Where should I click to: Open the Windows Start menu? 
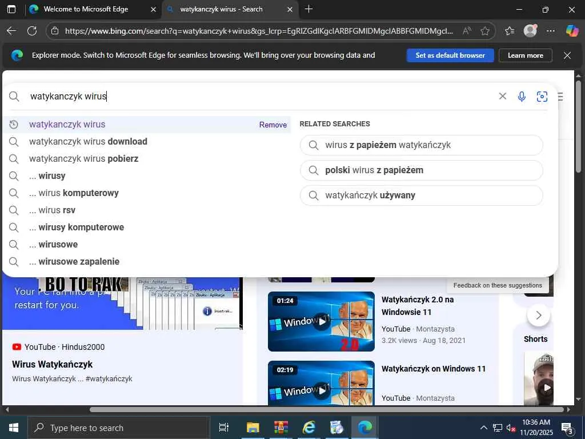coord(14,428)
